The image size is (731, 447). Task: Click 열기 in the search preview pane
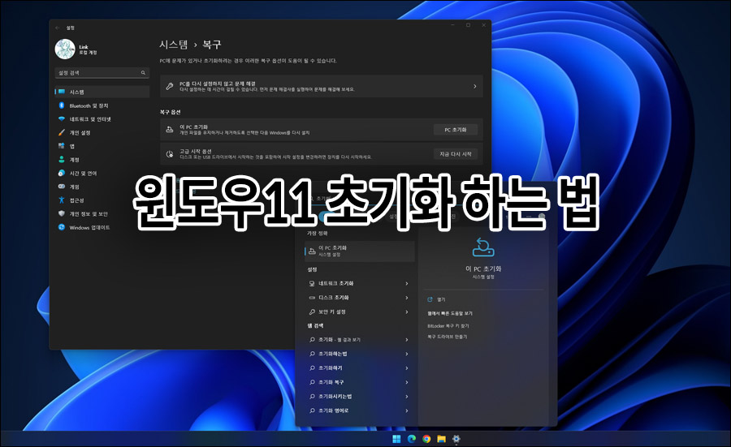click(x=441, y=299)
